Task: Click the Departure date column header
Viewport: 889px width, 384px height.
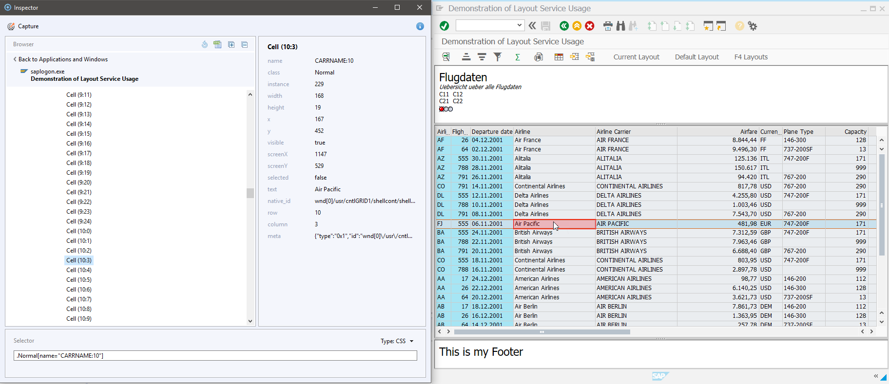Action: tap(492, 131)
